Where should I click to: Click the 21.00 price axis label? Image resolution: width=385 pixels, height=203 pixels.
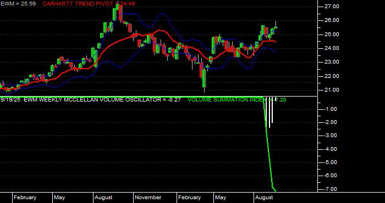click(332, 90)
